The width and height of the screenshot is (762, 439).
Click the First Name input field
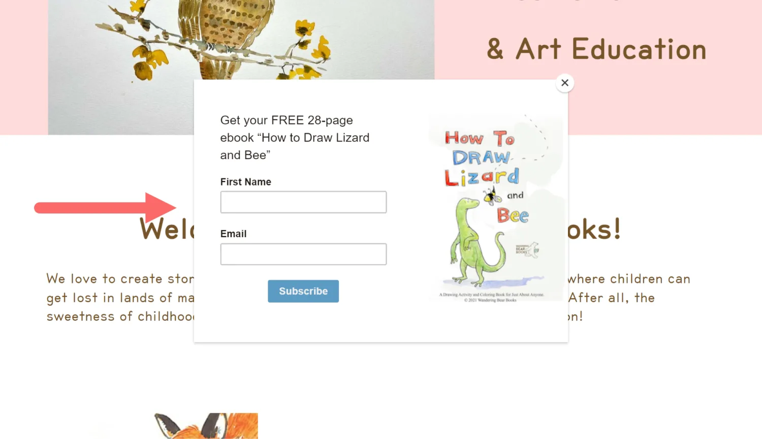(x=303, y=202)
